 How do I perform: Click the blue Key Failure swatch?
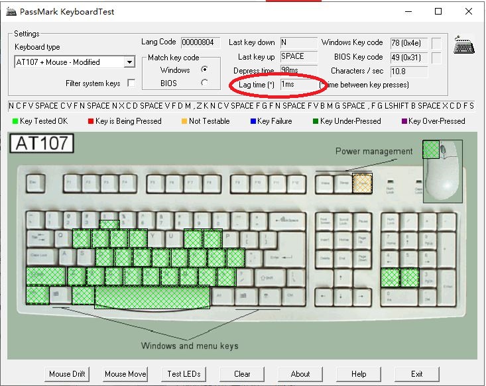253,121
